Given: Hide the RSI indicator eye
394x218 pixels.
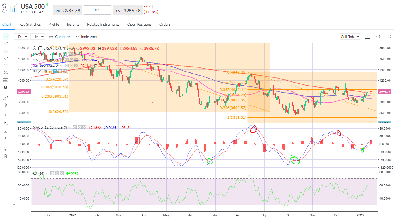Looking at the screenshot, I should click(x=52, y=173).
